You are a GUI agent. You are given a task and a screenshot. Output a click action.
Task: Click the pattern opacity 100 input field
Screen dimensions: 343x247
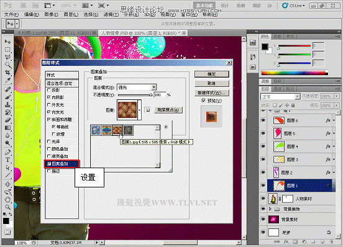click(x=160, y=95)
